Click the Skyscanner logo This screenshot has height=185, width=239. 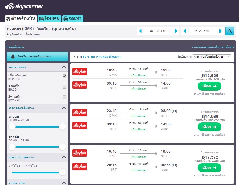24,6
